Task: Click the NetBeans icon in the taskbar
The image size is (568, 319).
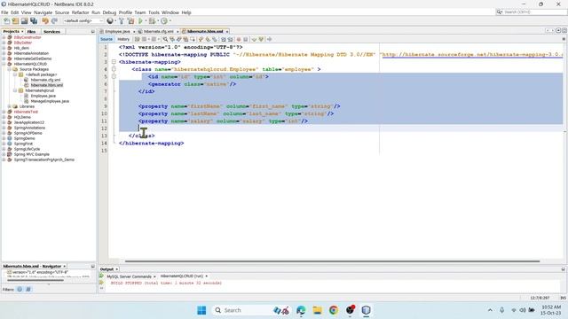Action: [367, 310]
